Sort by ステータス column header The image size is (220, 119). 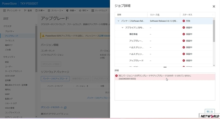187,15
